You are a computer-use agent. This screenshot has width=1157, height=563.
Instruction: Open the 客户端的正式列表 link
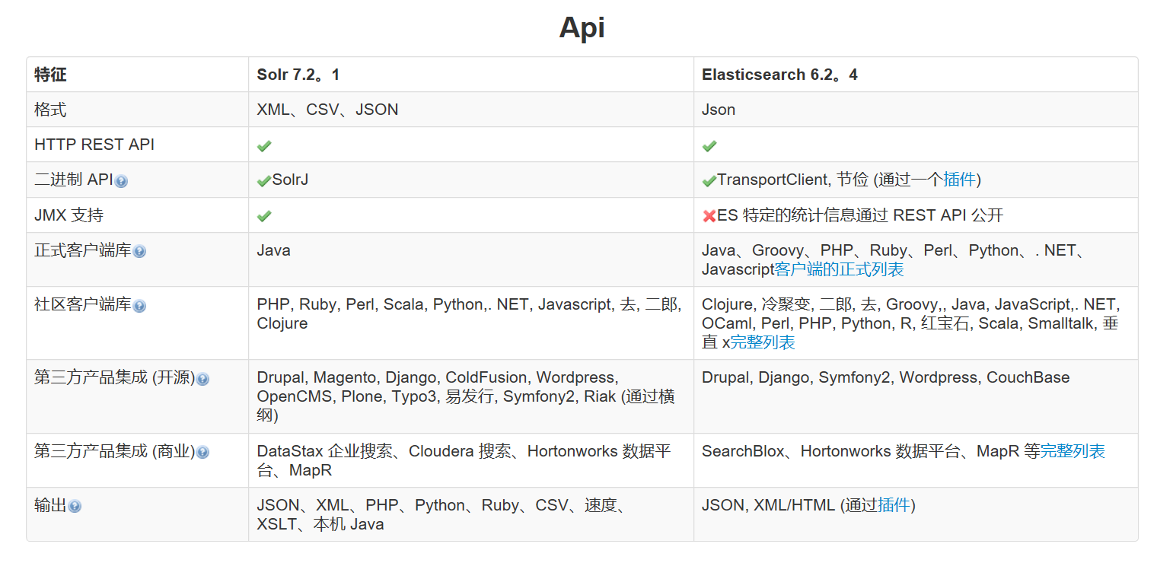[839, 269]
